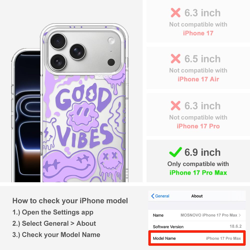
Task: Select the highlighted Model Name row
Action: 197,238
